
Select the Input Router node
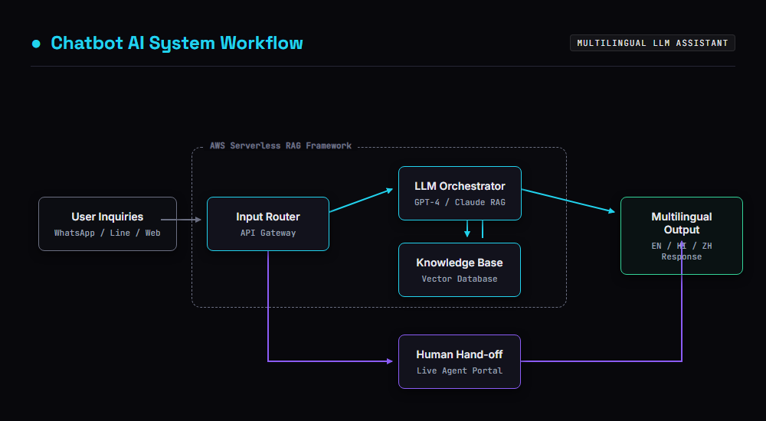click(x=267, y=224)
